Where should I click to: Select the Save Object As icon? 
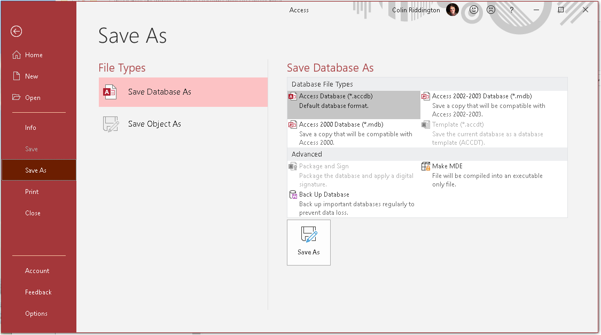(110, 124)
